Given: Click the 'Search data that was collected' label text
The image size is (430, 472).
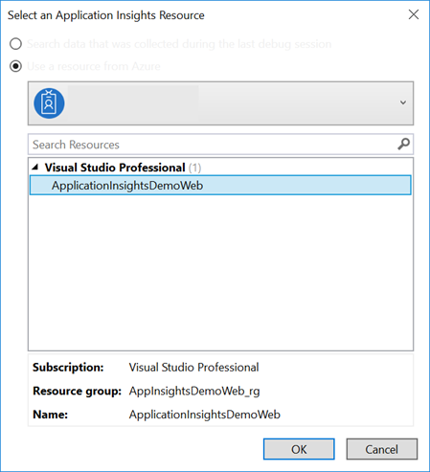Looking at the screenshot, I should 179,44.
